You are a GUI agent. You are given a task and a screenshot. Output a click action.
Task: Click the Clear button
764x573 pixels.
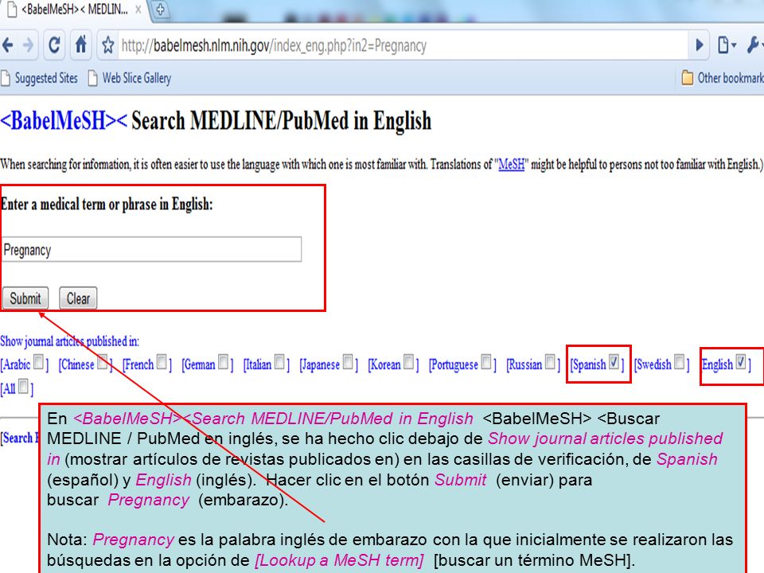[78, 298]
